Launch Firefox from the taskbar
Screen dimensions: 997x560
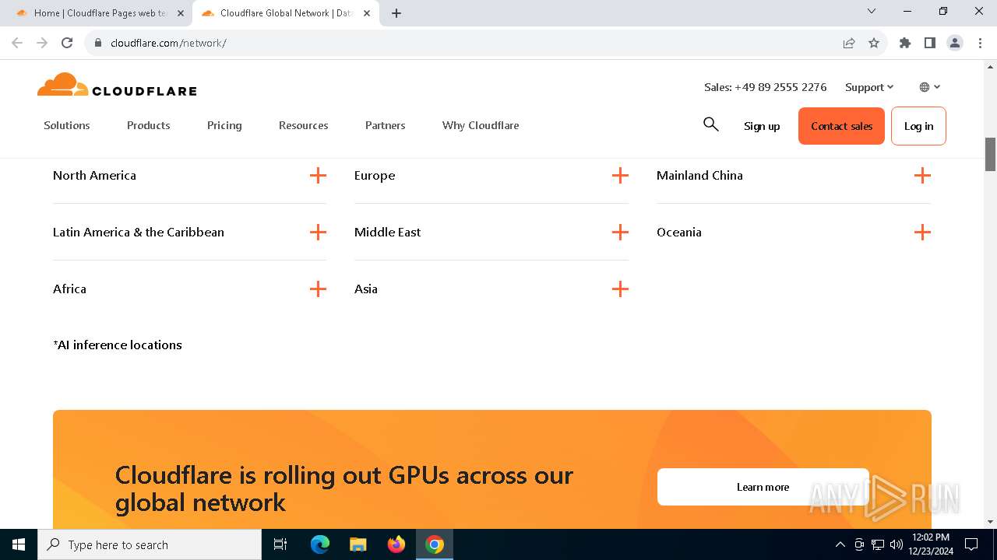coord(396,544)
